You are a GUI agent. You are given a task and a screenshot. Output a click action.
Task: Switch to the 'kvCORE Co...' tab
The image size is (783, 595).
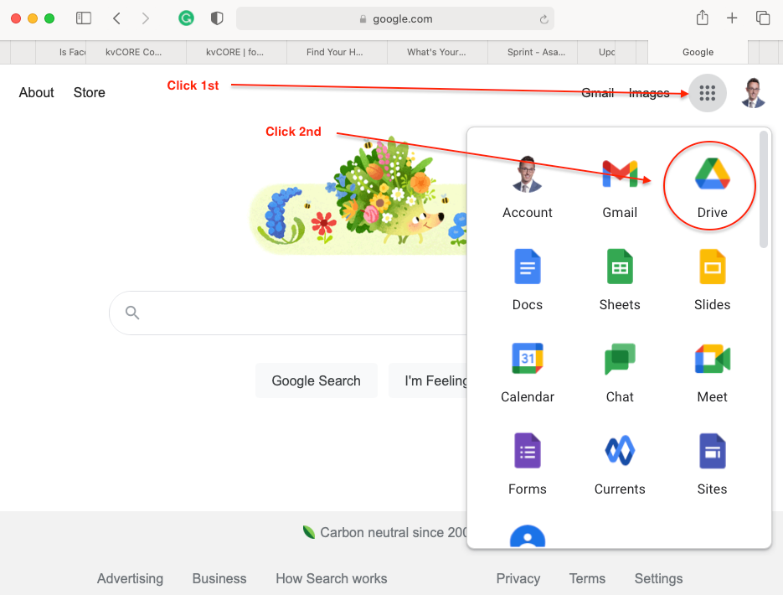(x=136, y=52)
